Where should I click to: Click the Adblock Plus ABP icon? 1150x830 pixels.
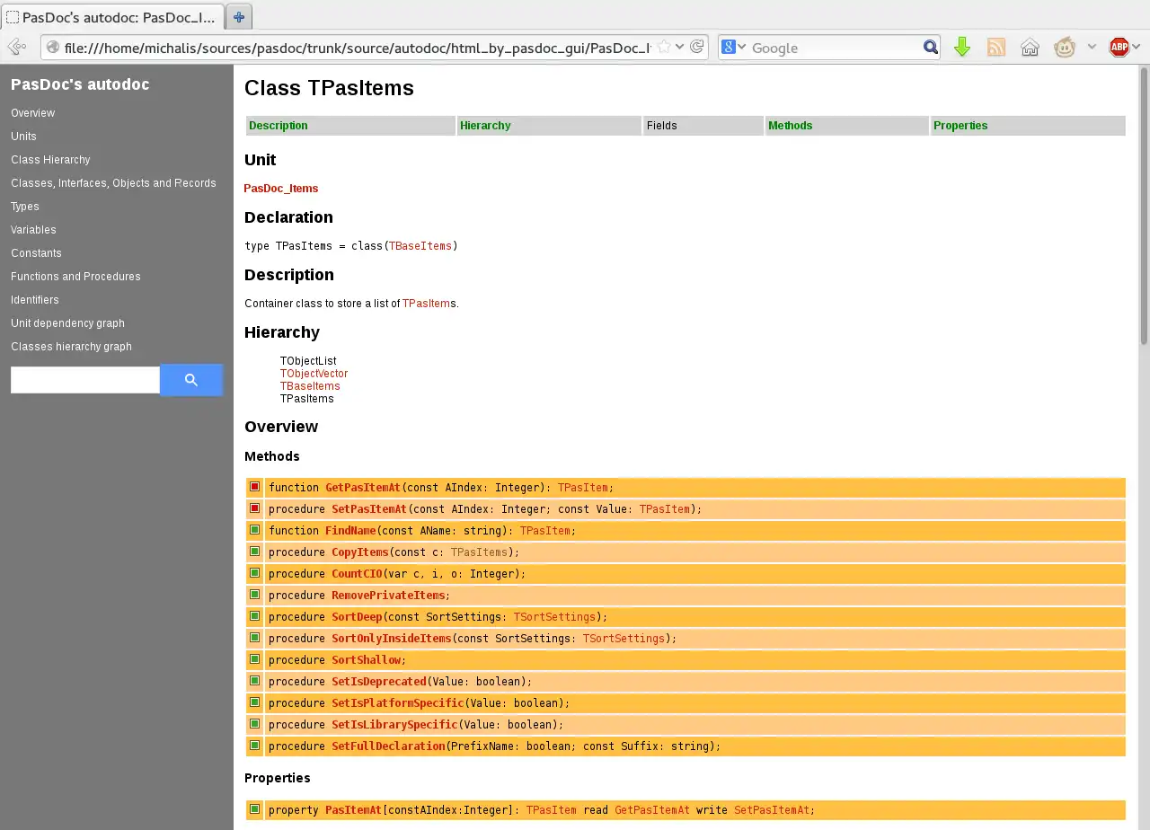(x=1119, y=48)
